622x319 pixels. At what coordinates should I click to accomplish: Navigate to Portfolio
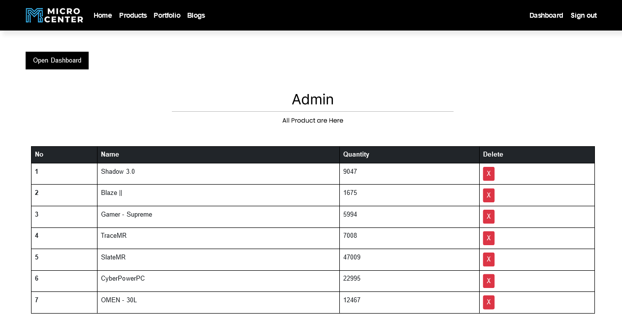click(x=167, y=15)
